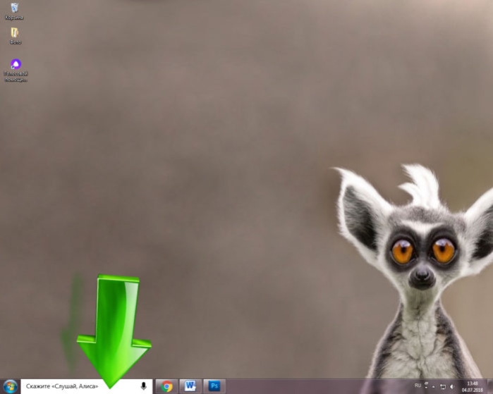Show hidden tray icons arrow
This screenshot has height=394, width=493.
click(x=434, y=387)
